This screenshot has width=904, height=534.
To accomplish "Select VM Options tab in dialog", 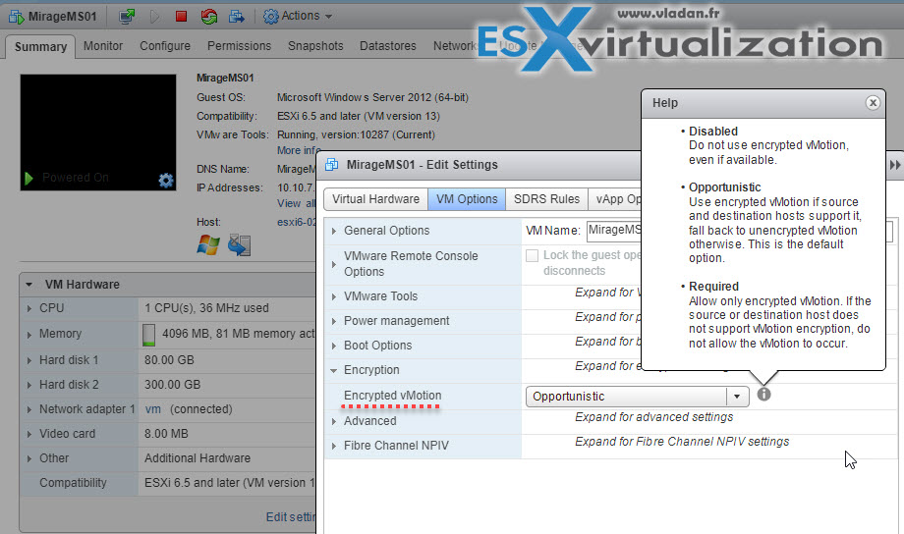I will click(467, 198).
